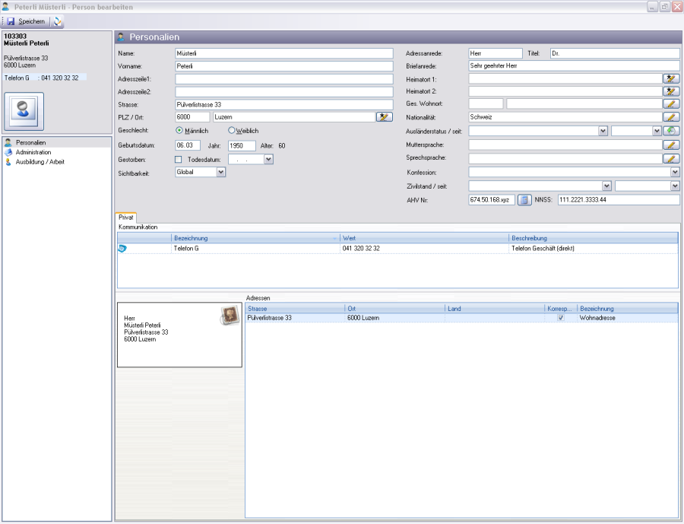Click the Speichern button in the toolbar
This screenshot has width=684, height=524.
click(26, 21)
